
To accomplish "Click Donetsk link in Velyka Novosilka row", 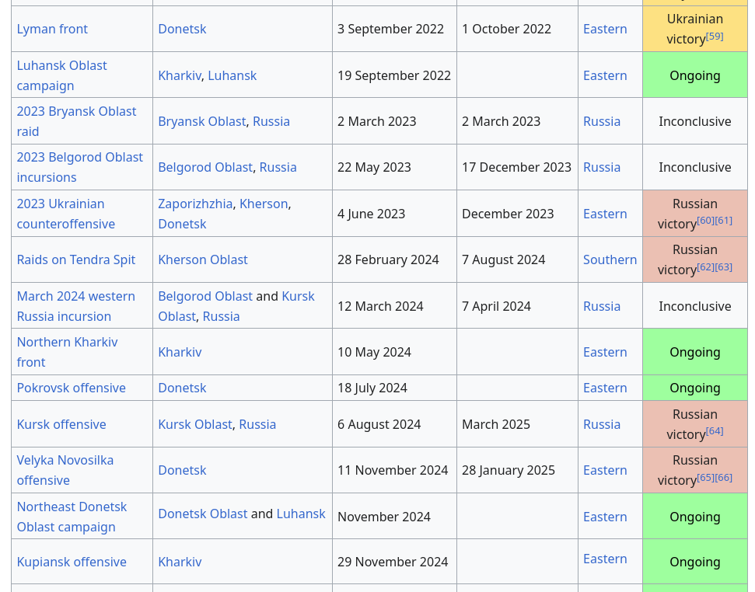I will [x=182, y=470].
